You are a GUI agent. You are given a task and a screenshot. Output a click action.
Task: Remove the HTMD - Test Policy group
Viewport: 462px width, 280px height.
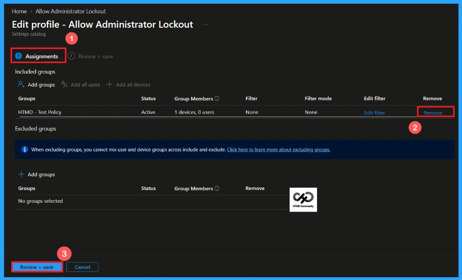(x=432, y=113)
